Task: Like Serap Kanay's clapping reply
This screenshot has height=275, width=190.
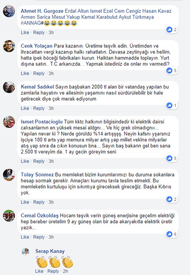Action: (x=39, y=271)
